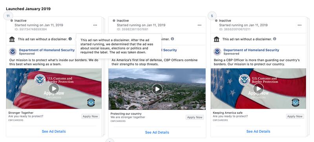Click 'Our mission is to protect what's inside' text
The height and width of the screenshot is (142, 314).
tap(54, 62)
